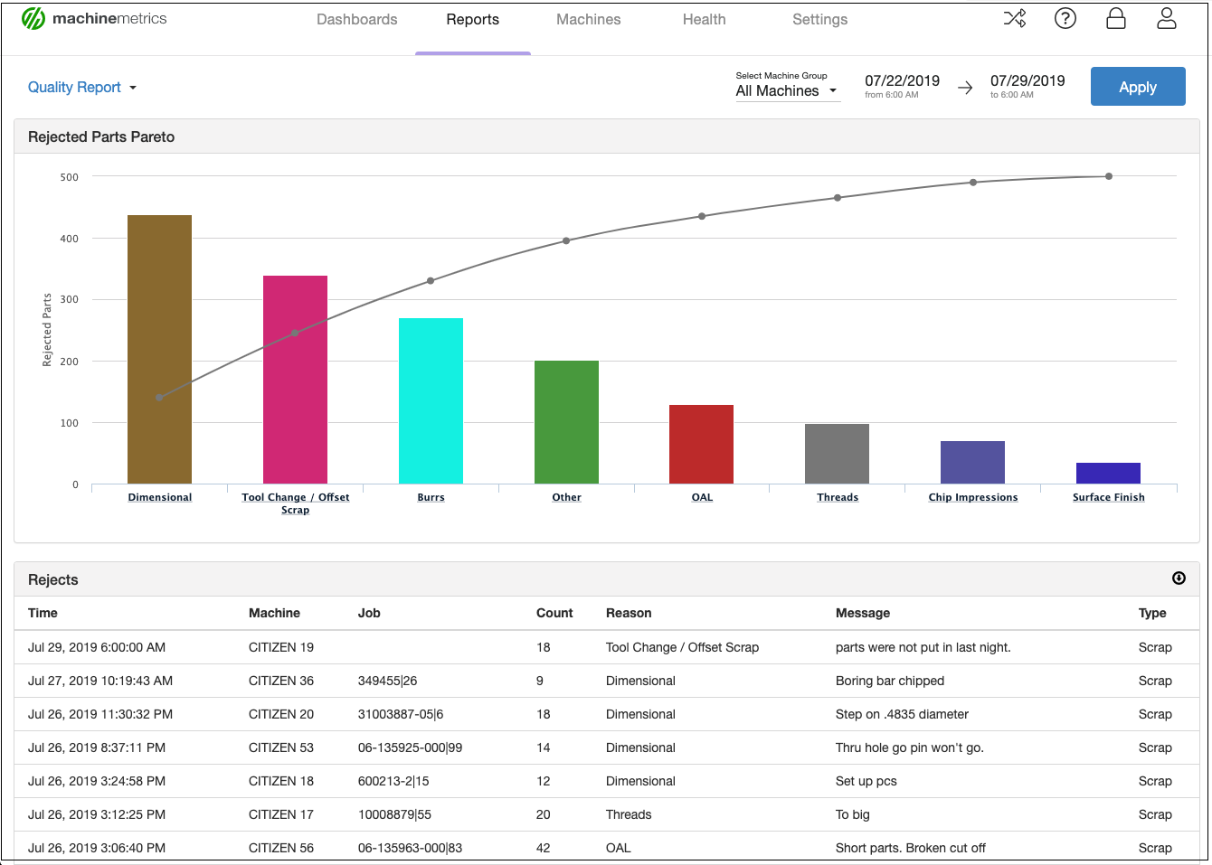Select the Health menu item

[704, 19]
